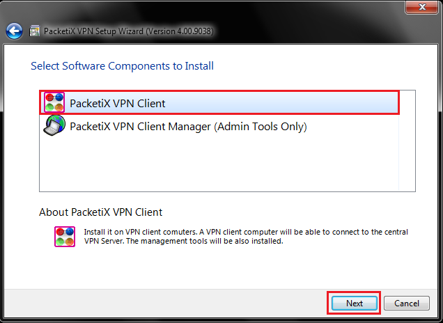Screen dimensions: 443x323
Task: Select PacketiX VPN Client Manager (Admin Tools Only)
Action: point(188,127)
